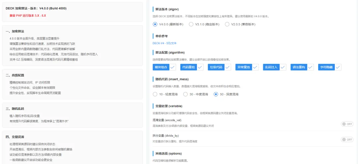The width and height of the screenshot is (358, 164).
Task: Click the description 代码压缩和错误解析功能配置
Action: 170,161
